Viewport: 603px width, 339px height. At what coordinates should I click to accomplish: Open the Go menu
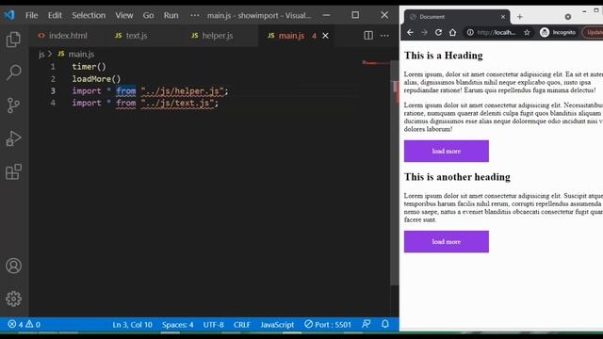(148, 15)
